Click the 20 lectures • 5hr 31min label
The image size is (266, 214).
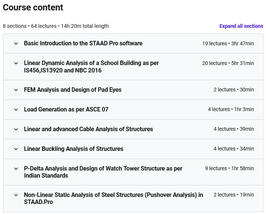228,63
